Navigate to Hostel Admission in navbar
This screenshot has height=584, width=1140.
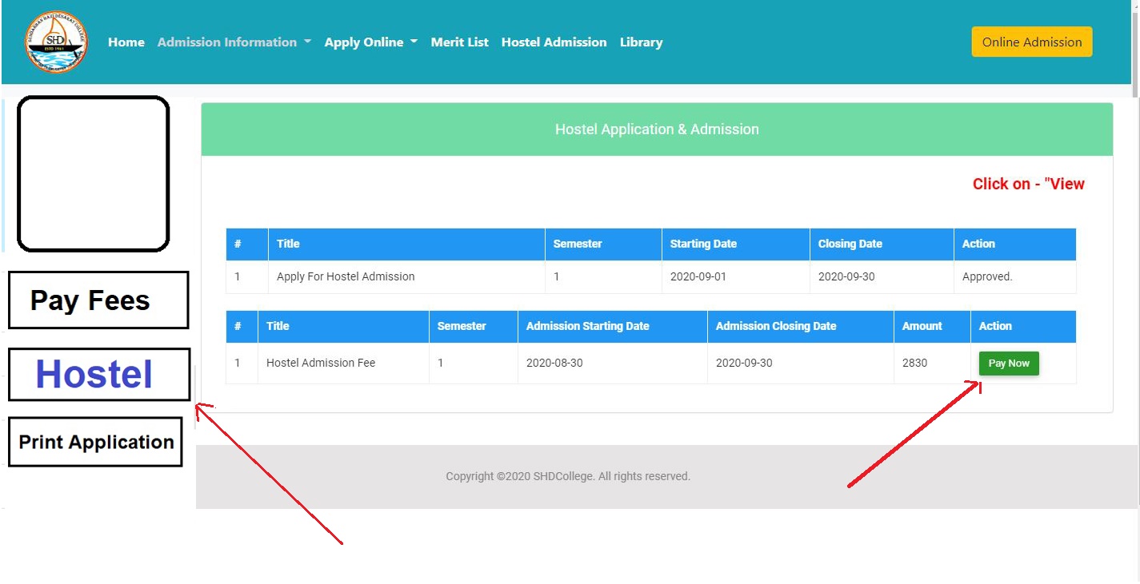[x=554, y=42]
